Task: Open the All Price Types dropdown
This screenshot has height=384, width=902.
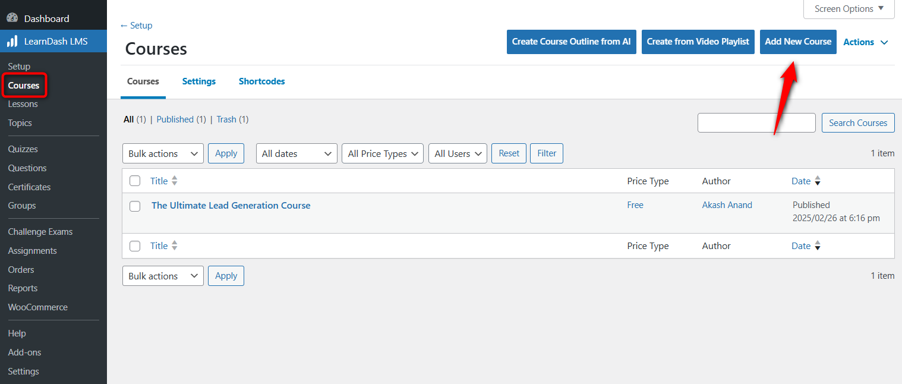Action: [382, 153]
